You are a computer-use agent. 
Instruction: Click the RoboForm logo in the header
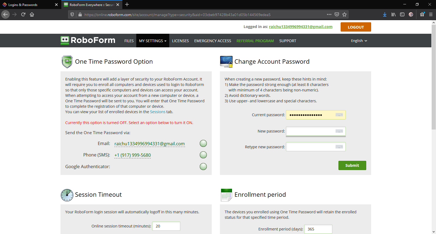[x=88, y=40]
